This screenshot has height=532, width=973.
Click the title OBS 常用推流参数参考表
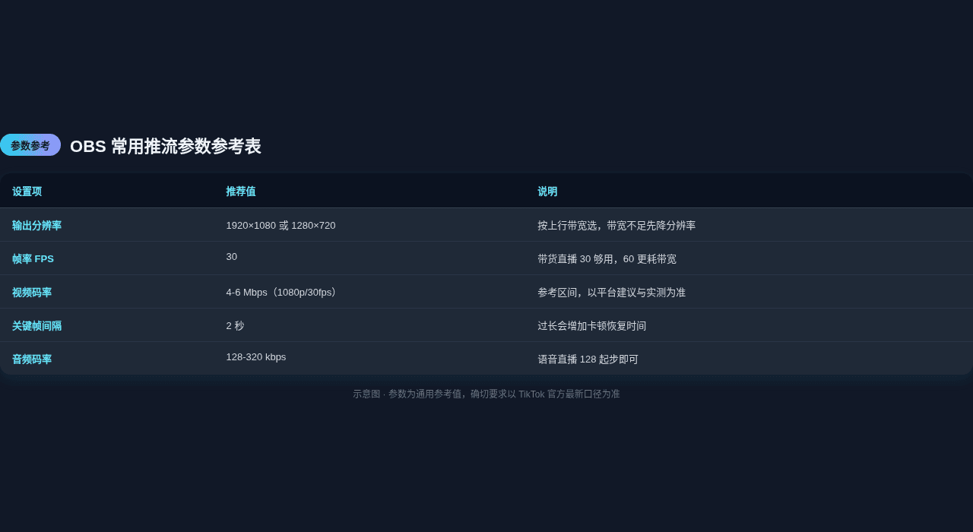166,147
